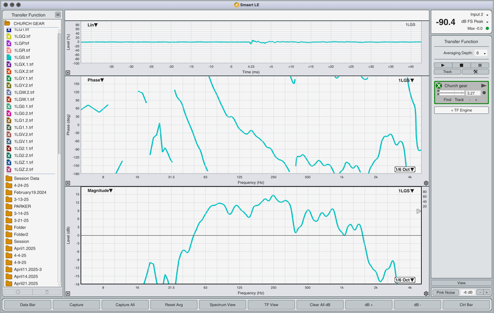Open the Magnitude graph type dropdown
Screen dimensions: 494x313
(x=100, y=190)
